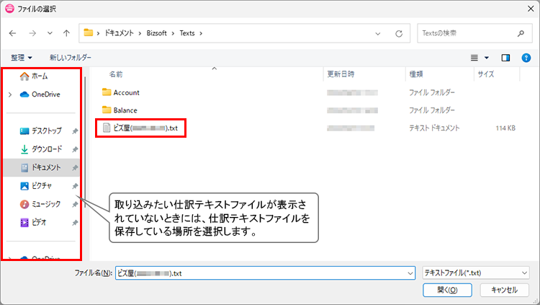Click the Texts の検索 search box
The image size is (540, 305).
click(468, 33)
